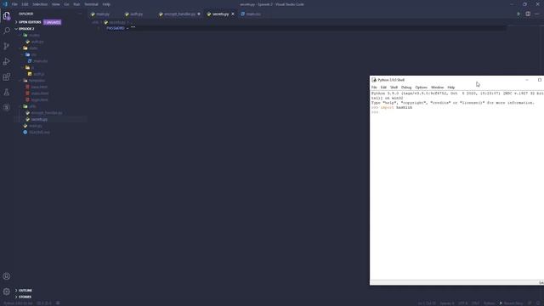The height and width of the screenshot is (306, 544).
Task: Open the VS Code Run menu
Action: click(76, 4)
